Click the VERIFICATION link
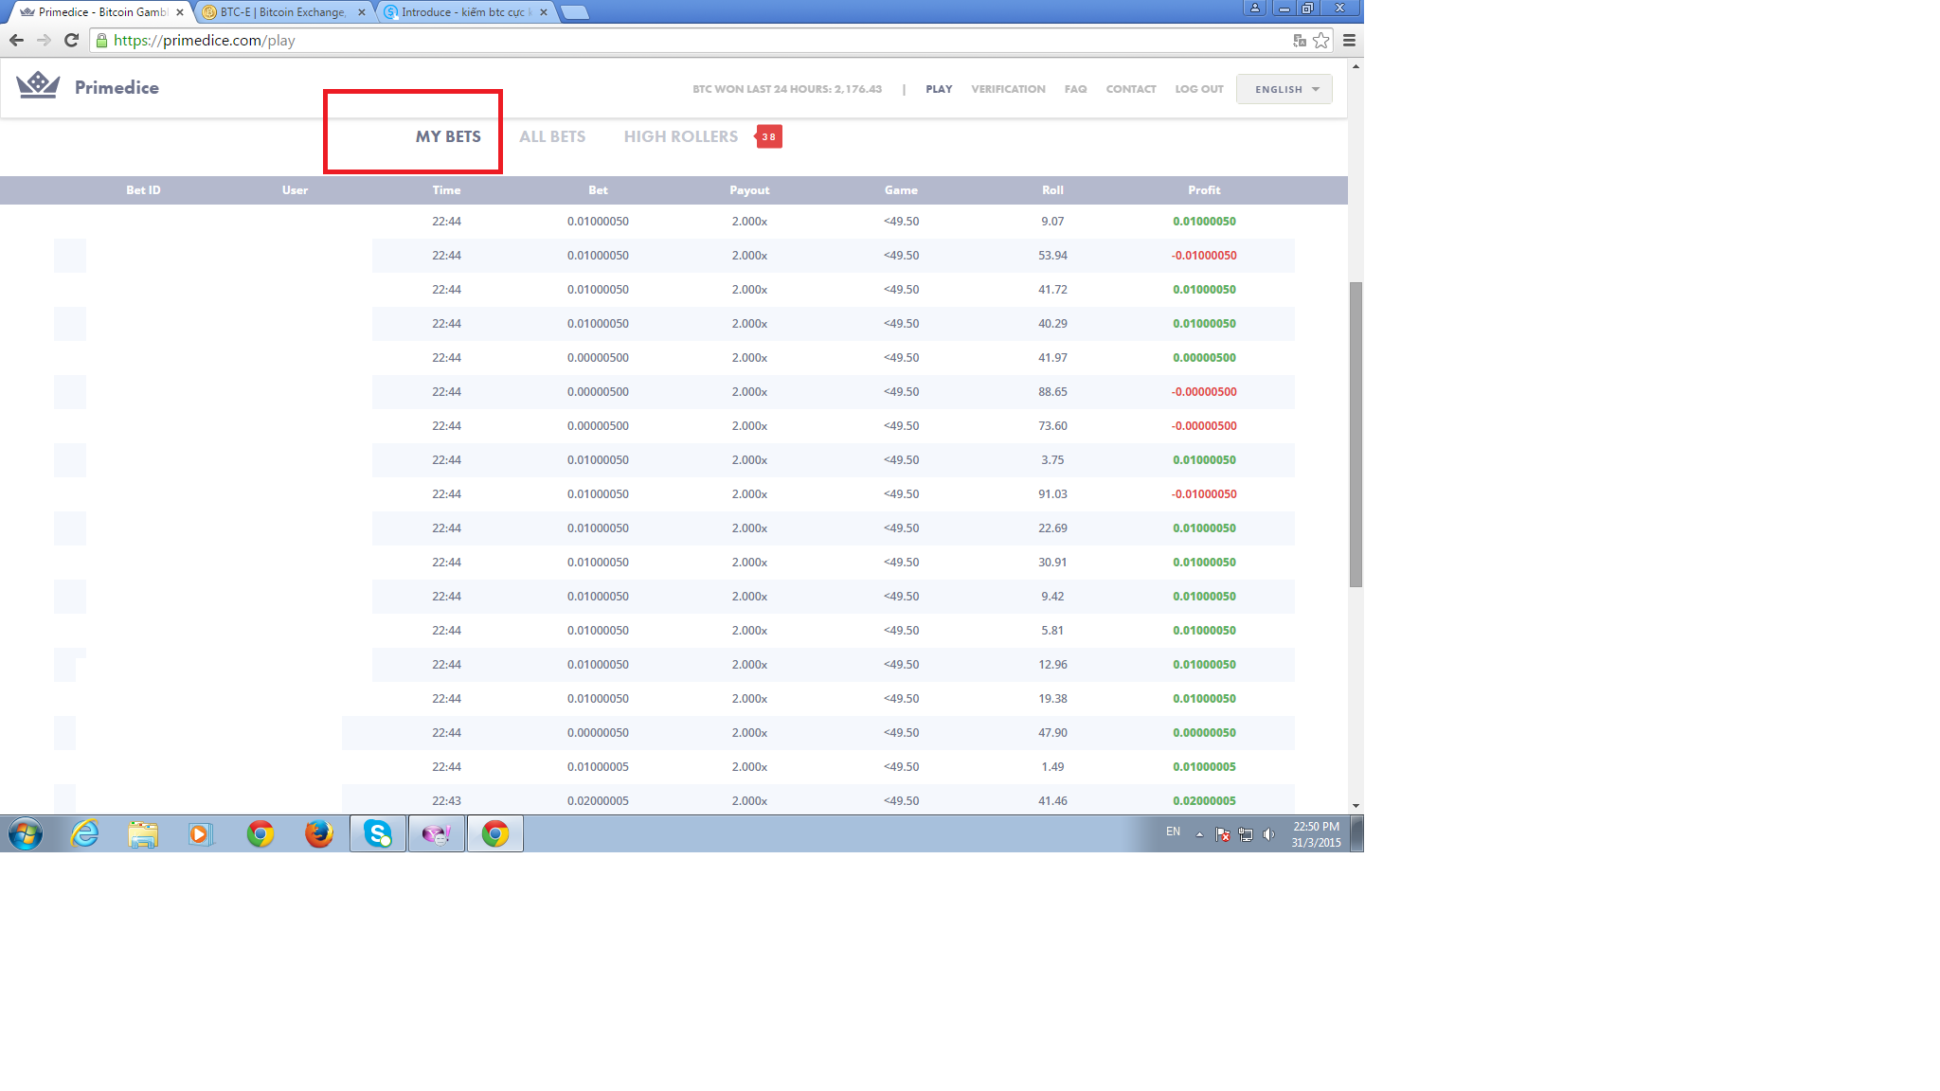1940x1091 pixels. click(1008, 89)
